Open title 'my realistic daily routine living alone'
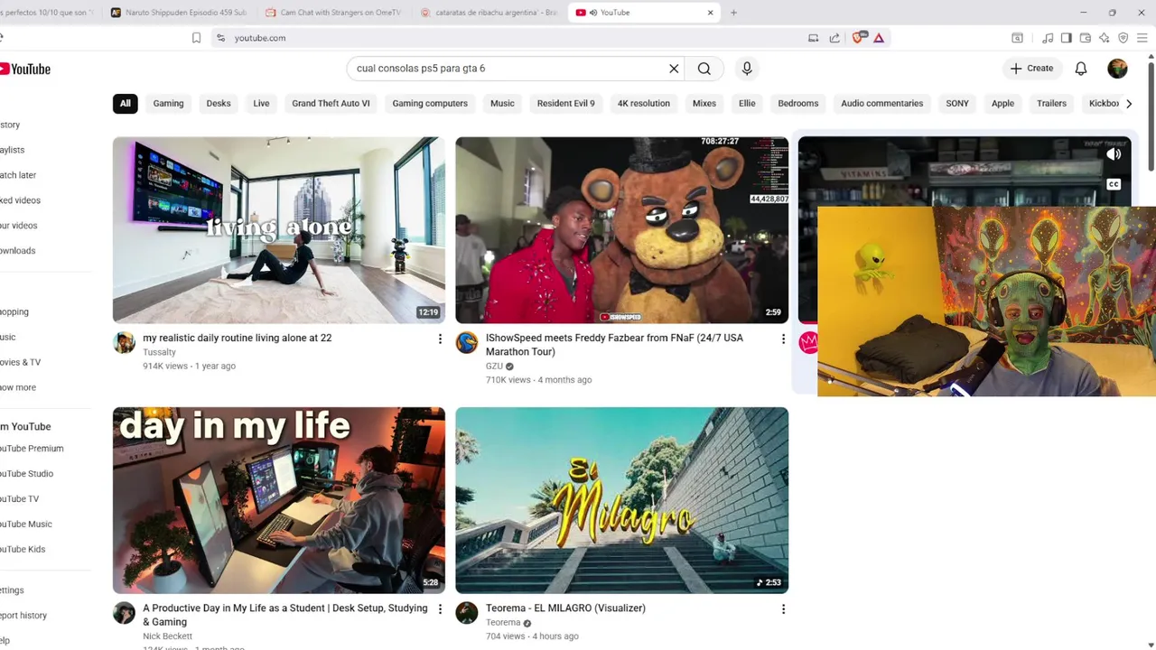This screenshot has width=1156, height=650. [x=237, y=339]
